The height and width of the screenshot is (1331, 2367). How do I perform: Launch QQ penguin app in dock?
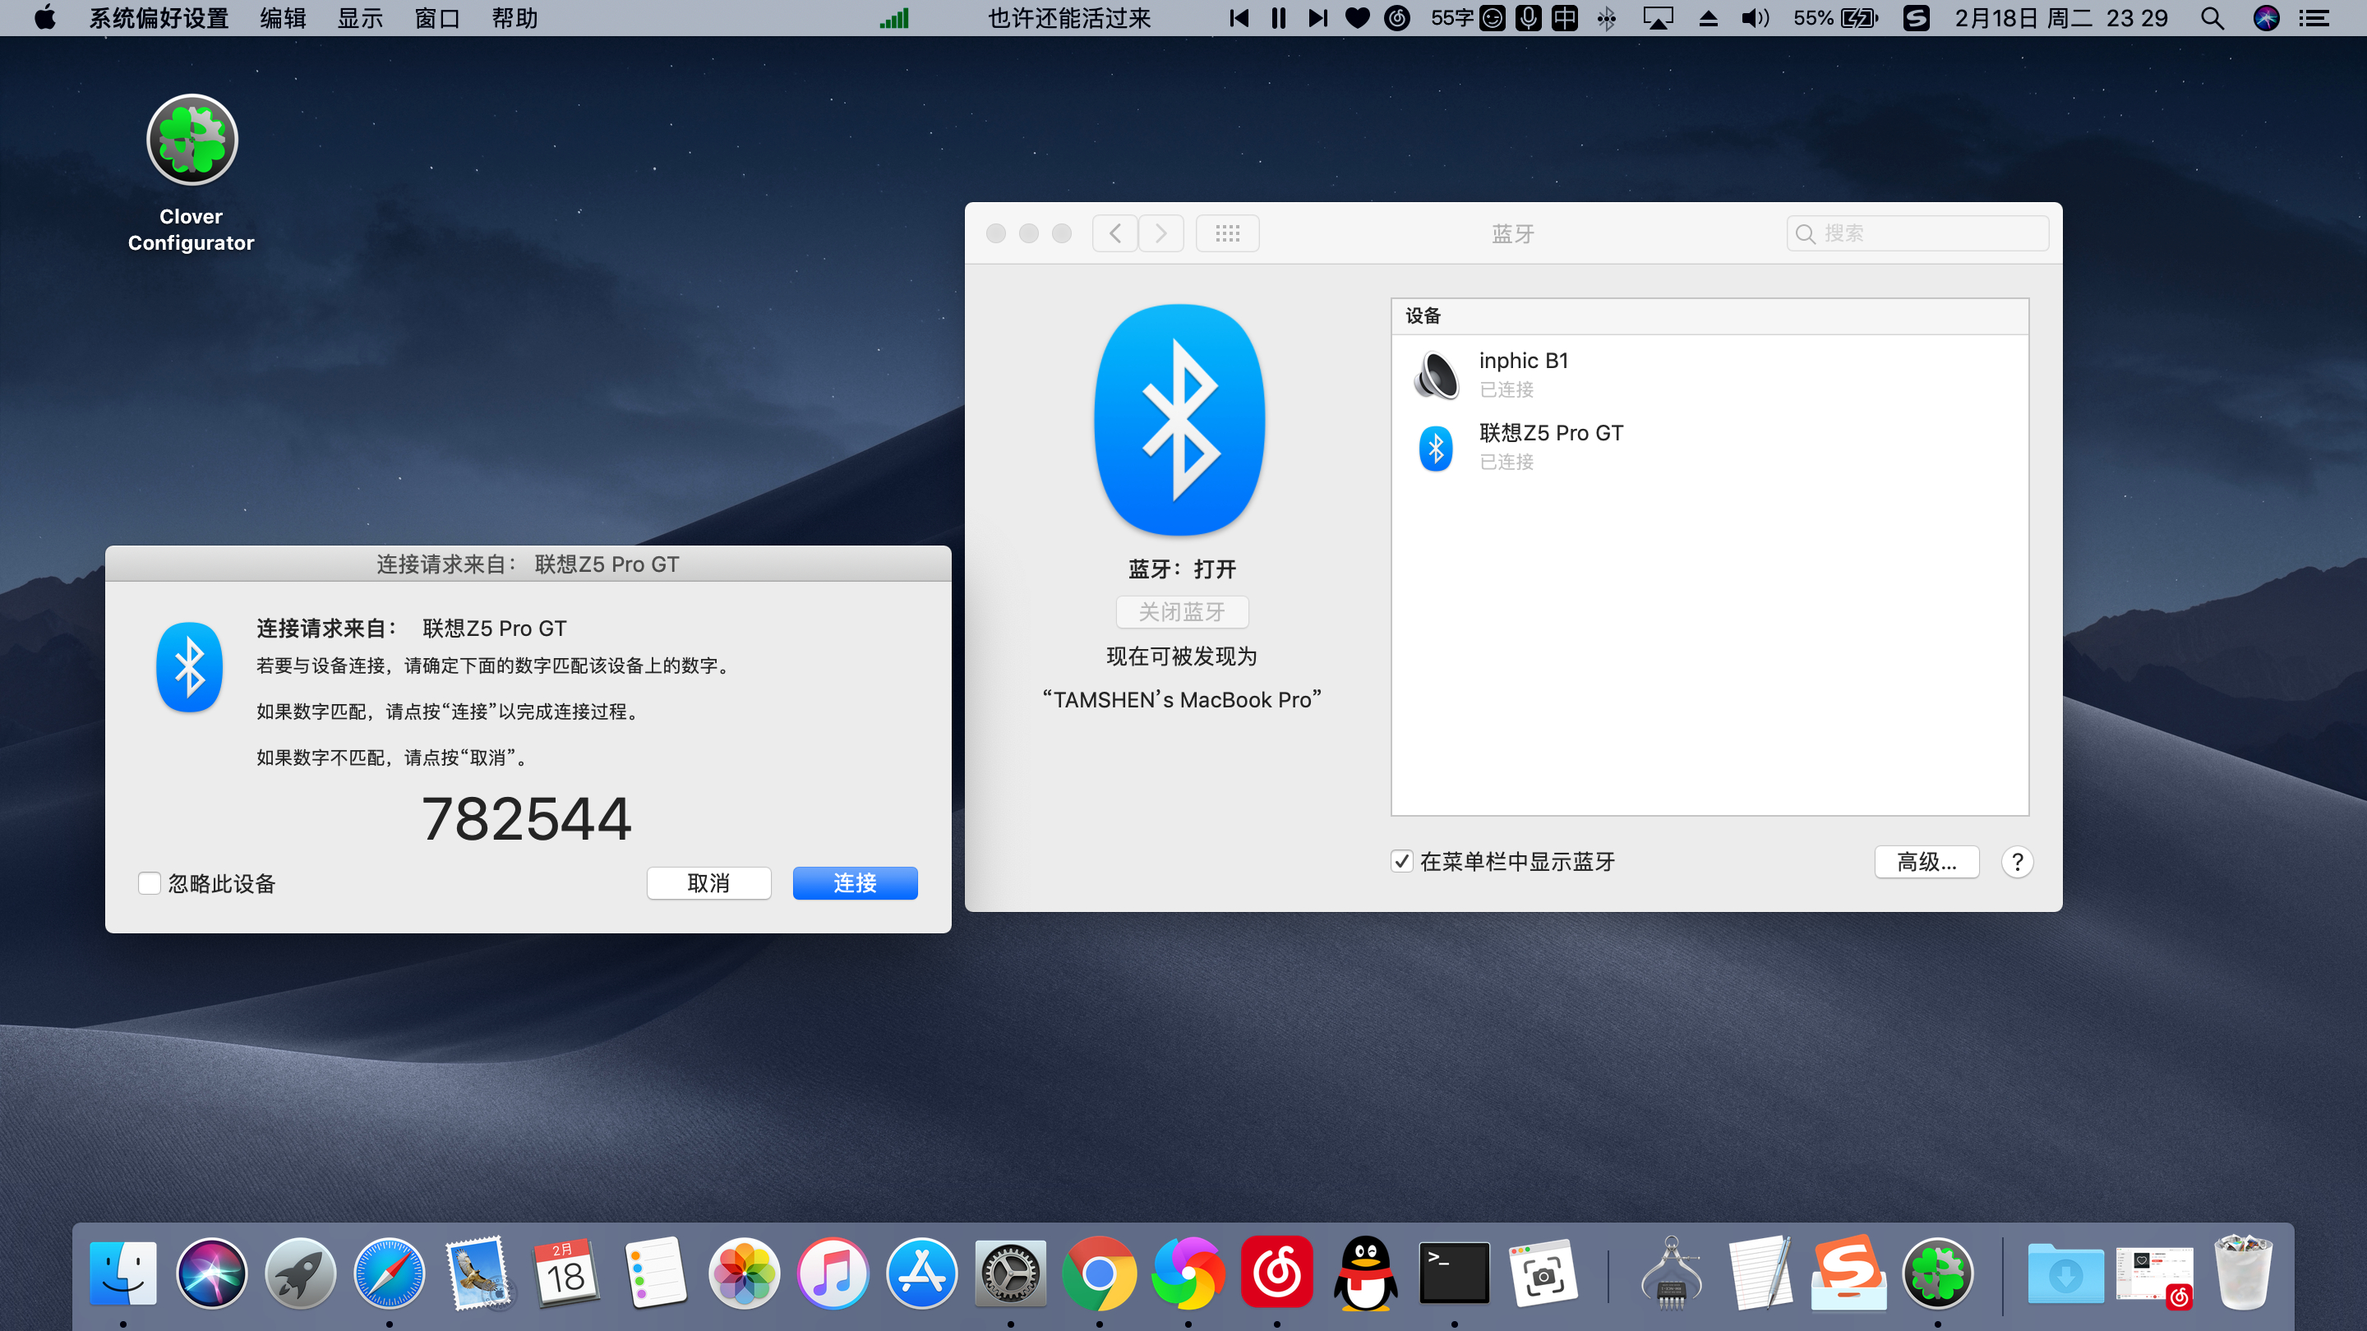tap(1365, 1273)
